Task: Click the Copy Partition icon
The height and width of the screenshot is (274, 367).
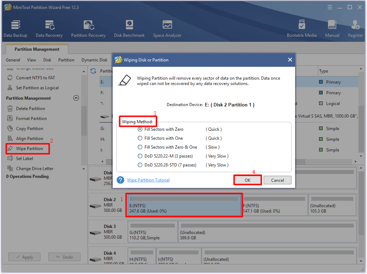Action: [10, 129]
